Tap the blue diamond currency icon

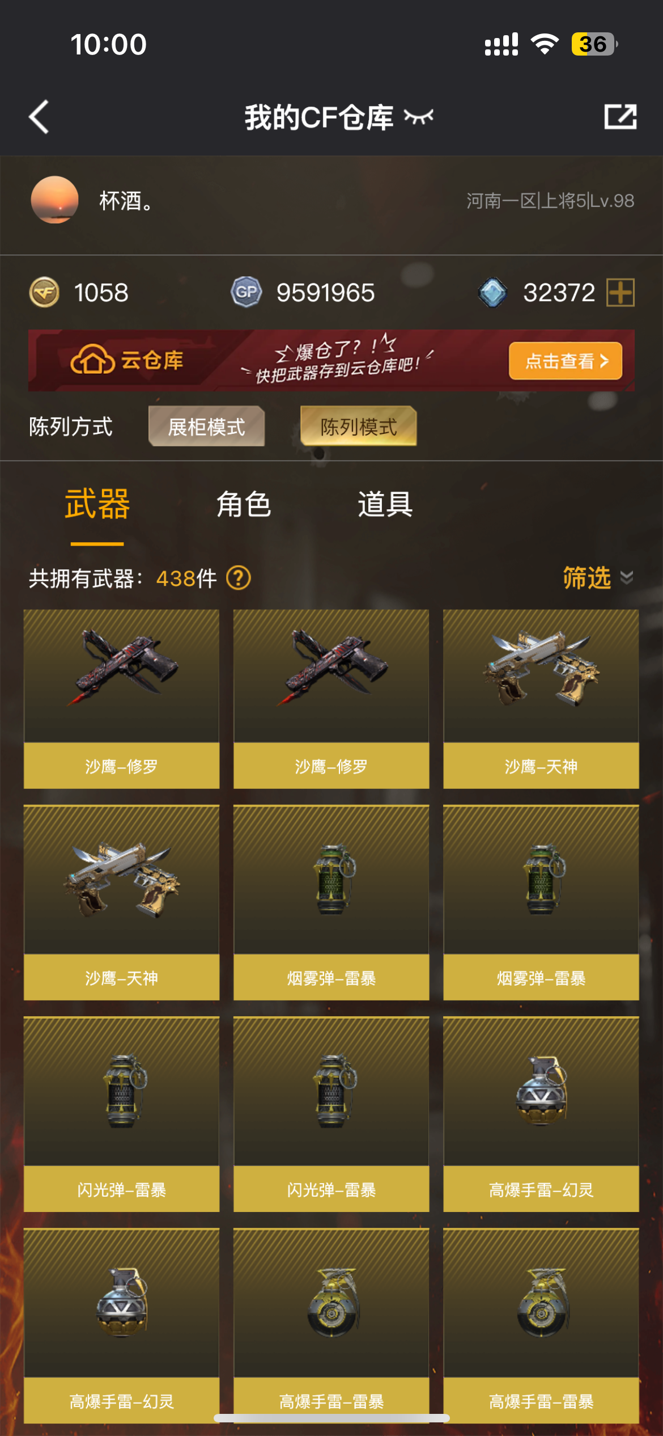[492, 293]
